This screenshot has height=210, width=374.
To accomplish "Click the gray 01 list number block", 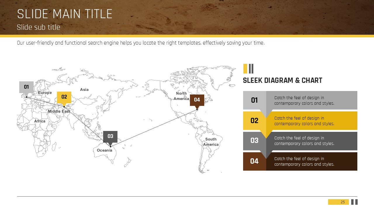I will click(x=254, y=100).
